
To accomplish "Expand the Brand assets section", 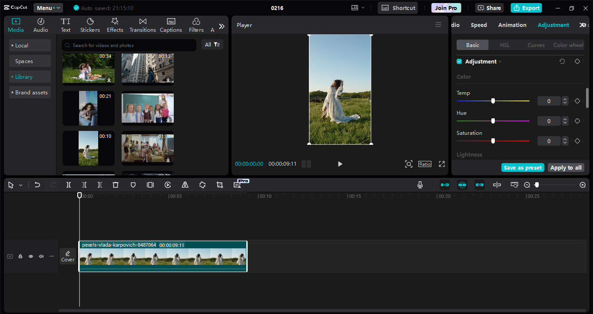I will tap(30, 92).
